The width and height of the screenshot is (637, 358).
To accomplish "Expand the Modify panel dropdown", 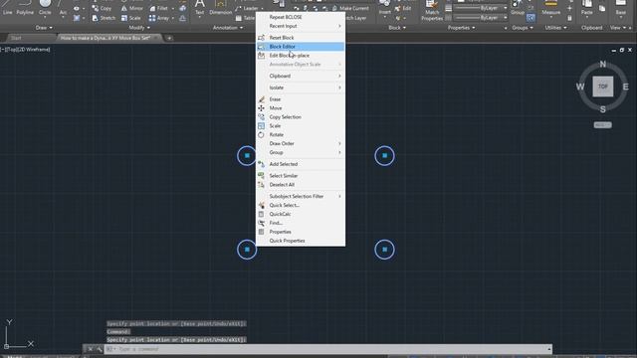I will (x=139, y=28).
